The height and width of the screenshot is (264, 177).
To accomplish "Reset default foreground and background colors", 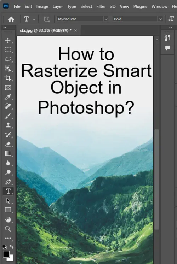I will [x=4, y=247].
